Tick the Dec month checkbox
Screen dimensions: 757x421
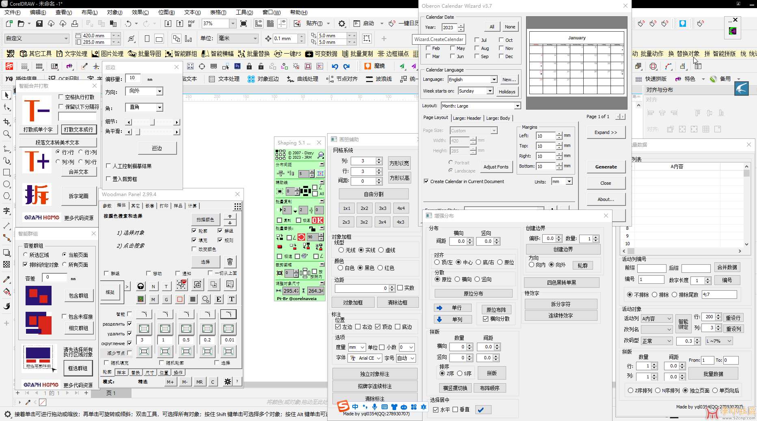click(x=501, y=56)
